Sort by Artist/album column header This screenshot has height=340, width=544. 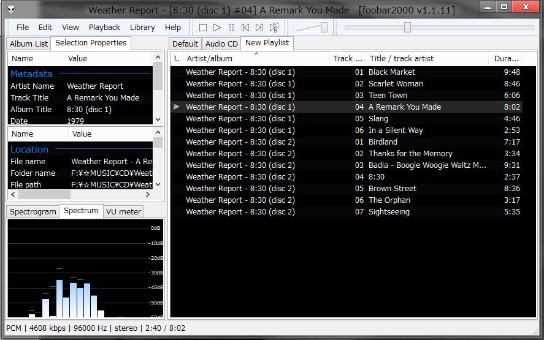click(x=256, y=59)
